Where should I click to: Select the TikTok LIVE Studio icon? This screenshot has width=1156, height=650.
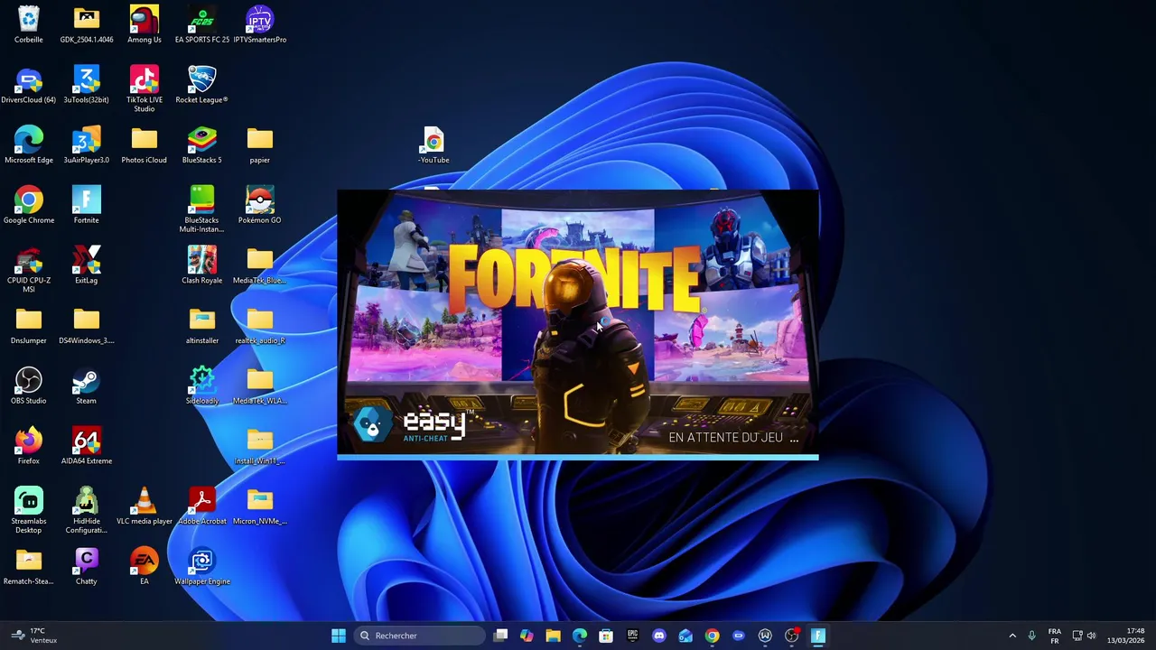point(144,88)
